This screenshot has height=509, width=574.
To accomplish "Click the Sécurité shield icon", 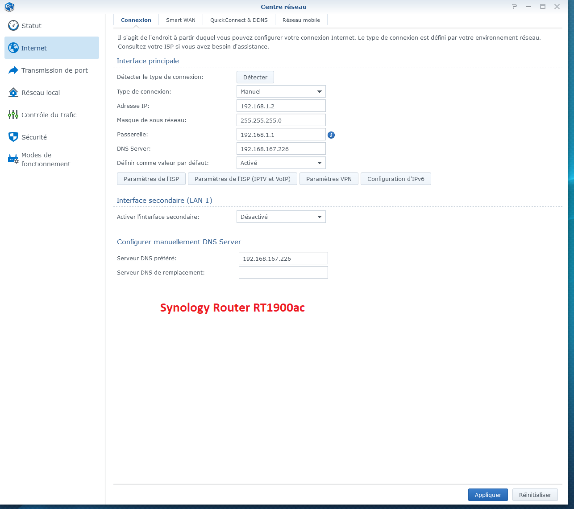I will 13,137.
